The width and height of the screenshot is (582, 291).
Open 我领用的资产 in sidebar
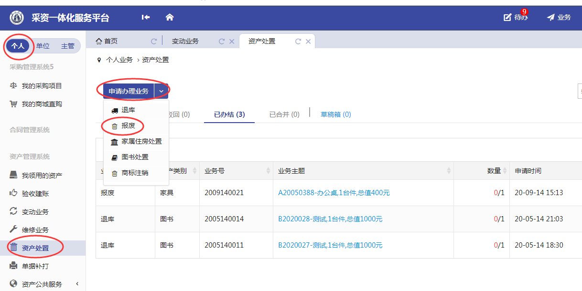(42, 176)
